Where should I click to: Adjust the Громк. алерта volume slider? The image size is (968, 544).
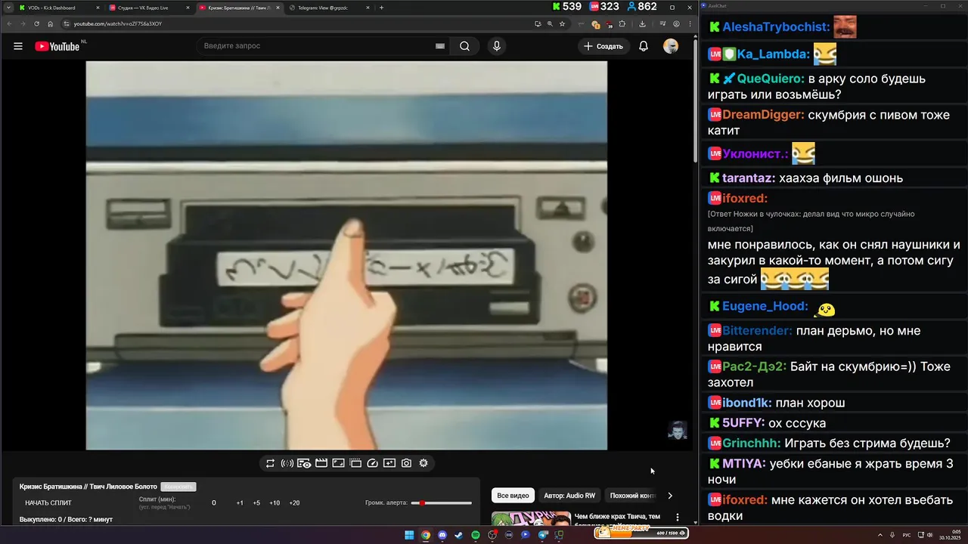(442, 502)
